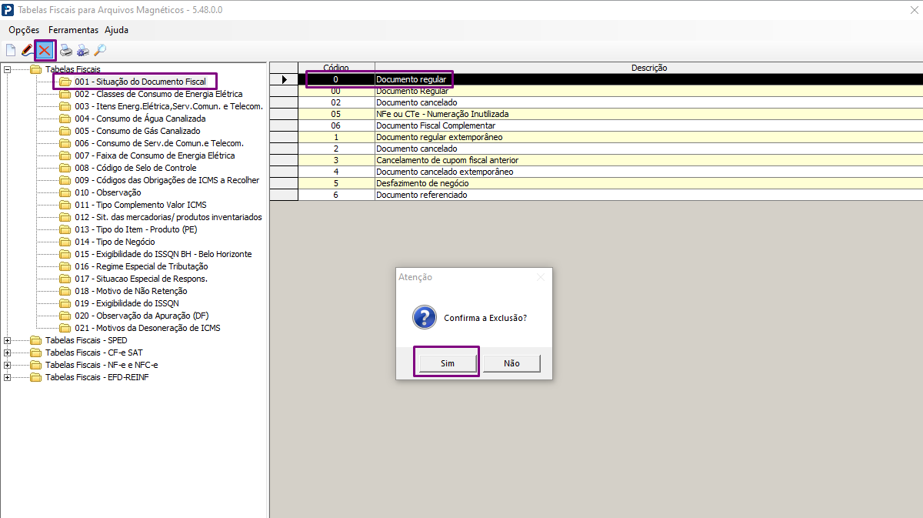Click the pencil edit icon
The height and width of the screenshot is (518, 923).
[x=28, y=51]
